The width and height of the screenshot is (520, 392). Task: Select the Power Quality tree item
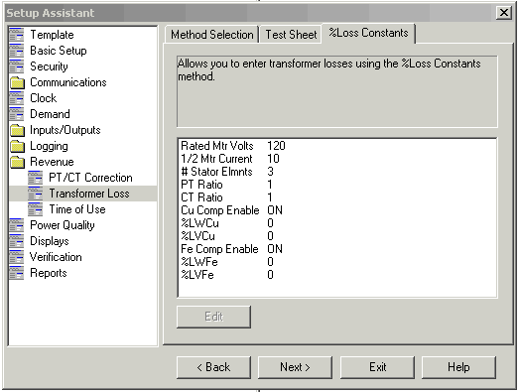coord(63,225)
